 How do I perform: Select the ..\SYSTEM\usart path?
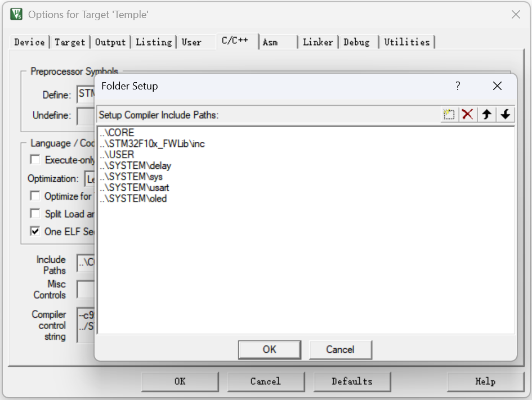(135, 187)
